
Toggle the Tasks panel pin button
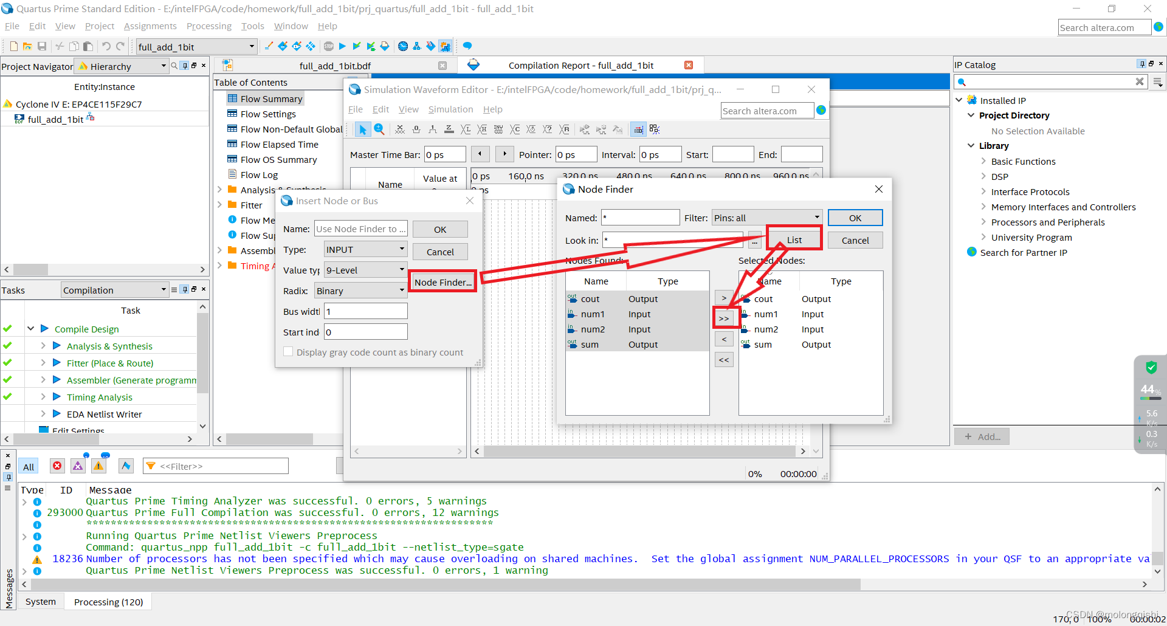point(185,289)
